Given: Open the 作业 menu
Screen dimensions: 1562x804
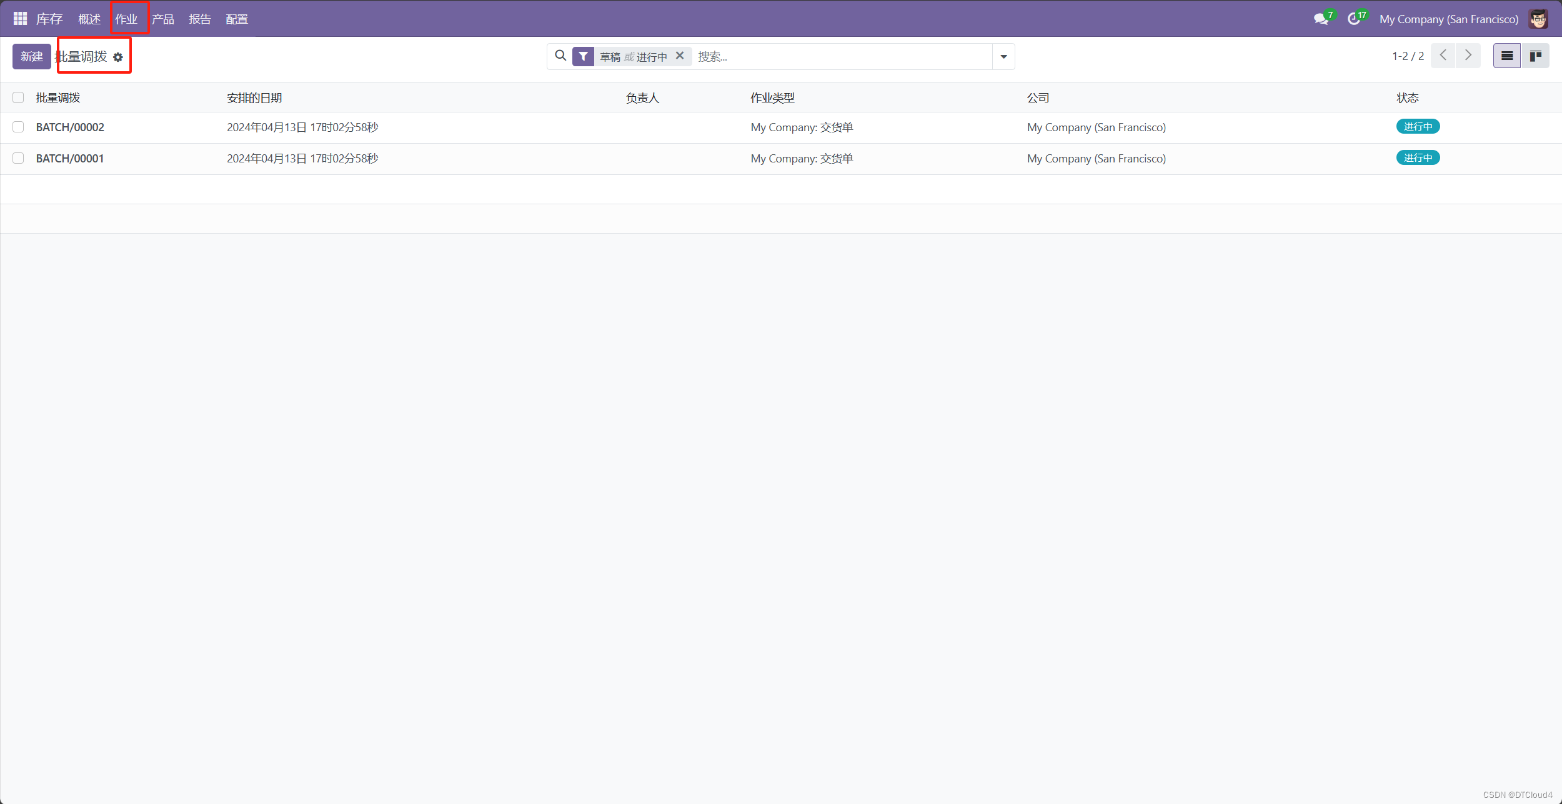Looking at the screenshot, I should click(x=126, y=19).
